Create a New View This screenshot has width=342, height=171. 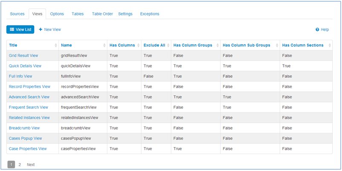tap(50, 29)
